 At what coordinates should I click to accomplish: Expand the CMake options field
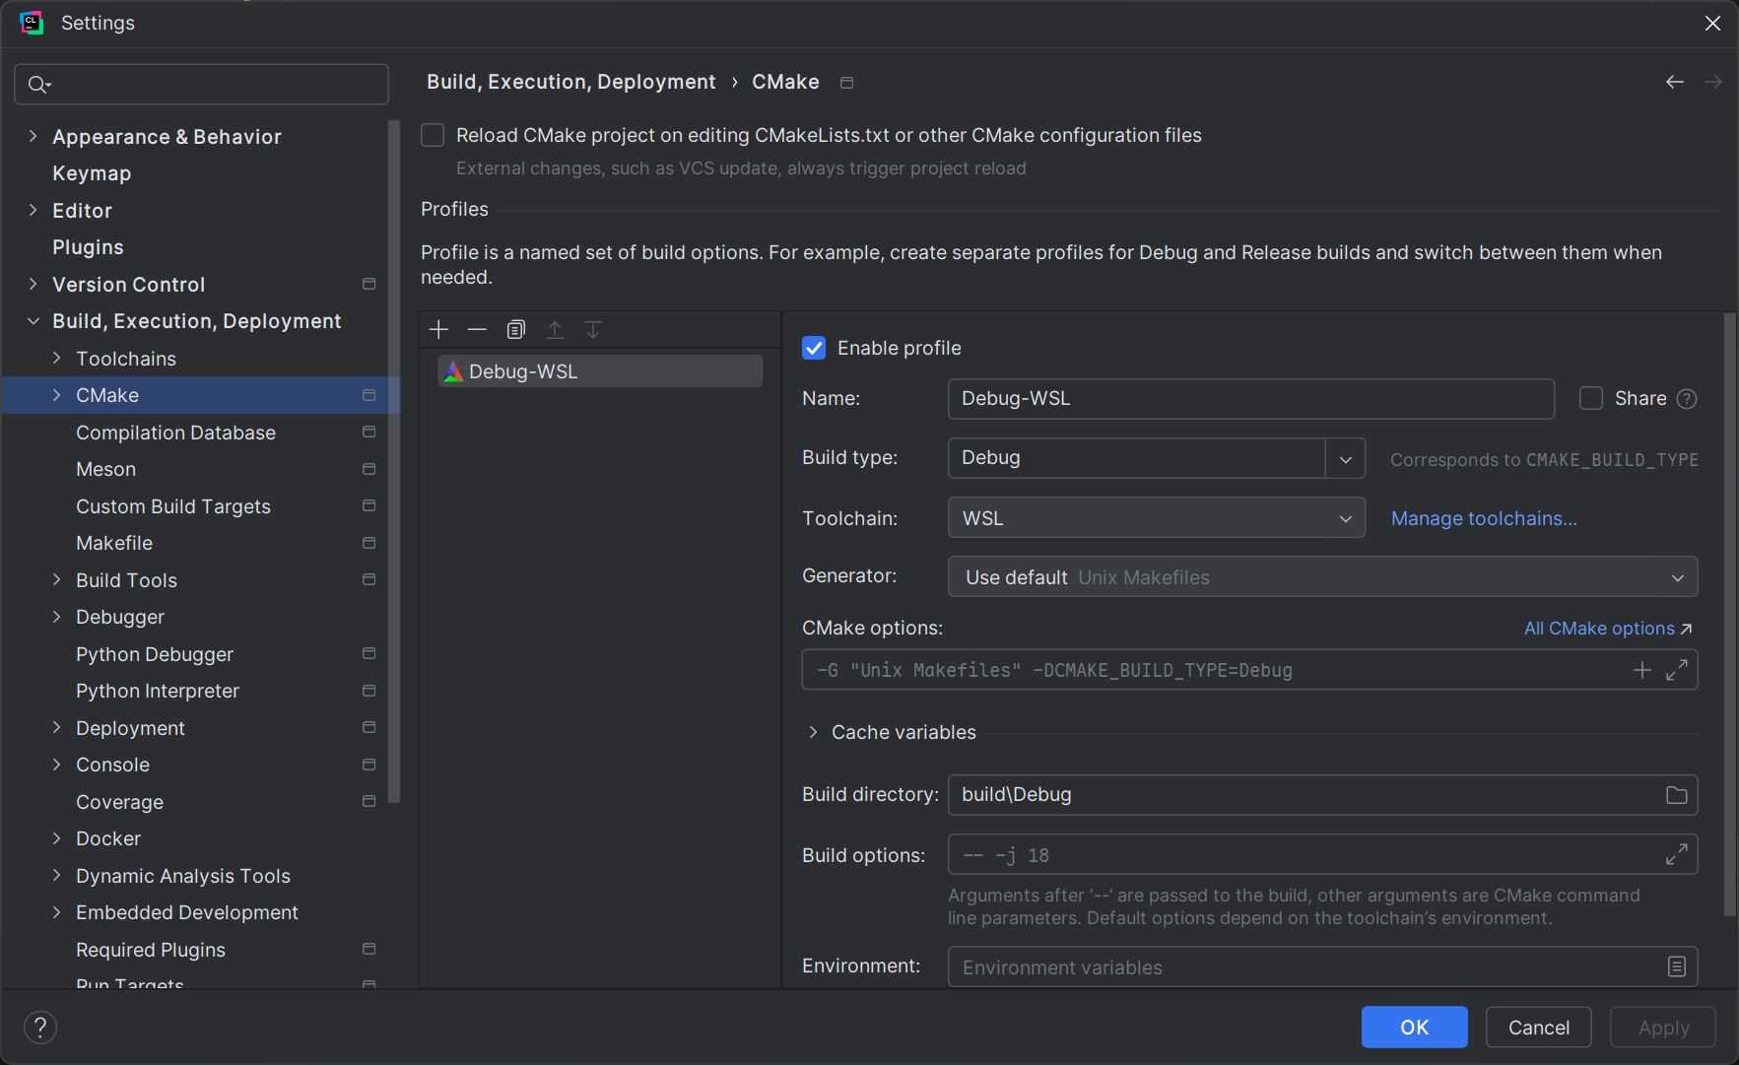point(1677,670)
